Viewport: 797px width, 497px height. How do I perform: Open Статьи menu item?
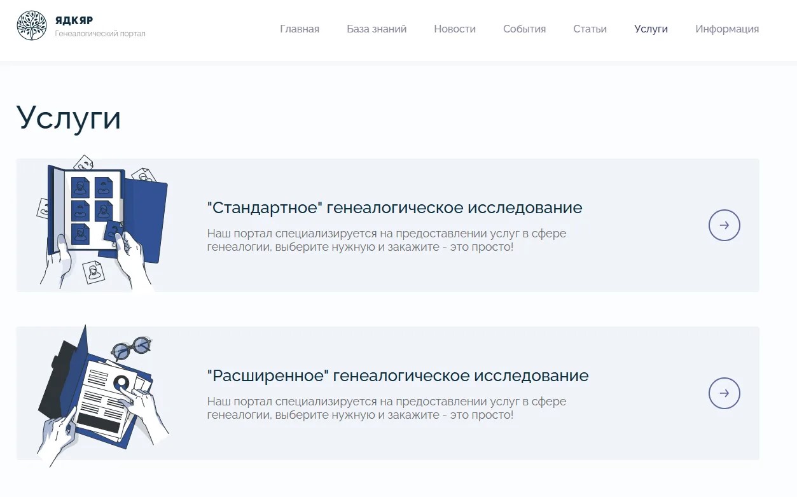pyautogui.click(x=590, y=29)
